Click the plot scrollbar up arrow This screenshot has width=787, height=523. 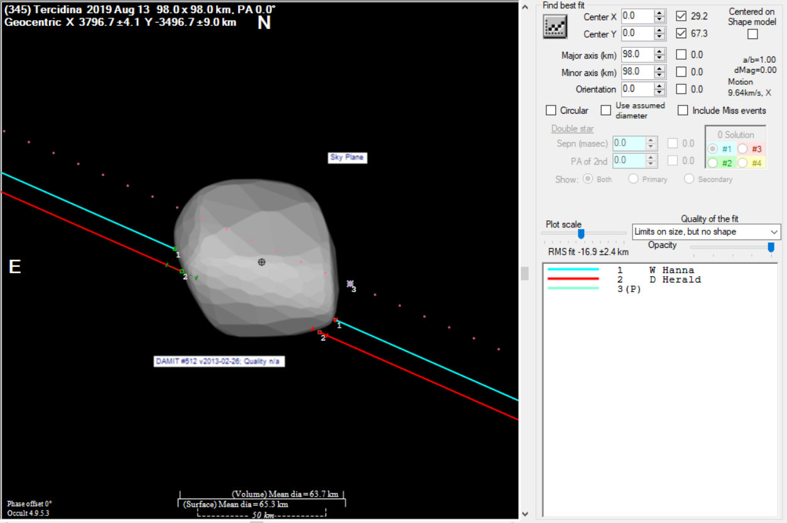tap(525, 7)
